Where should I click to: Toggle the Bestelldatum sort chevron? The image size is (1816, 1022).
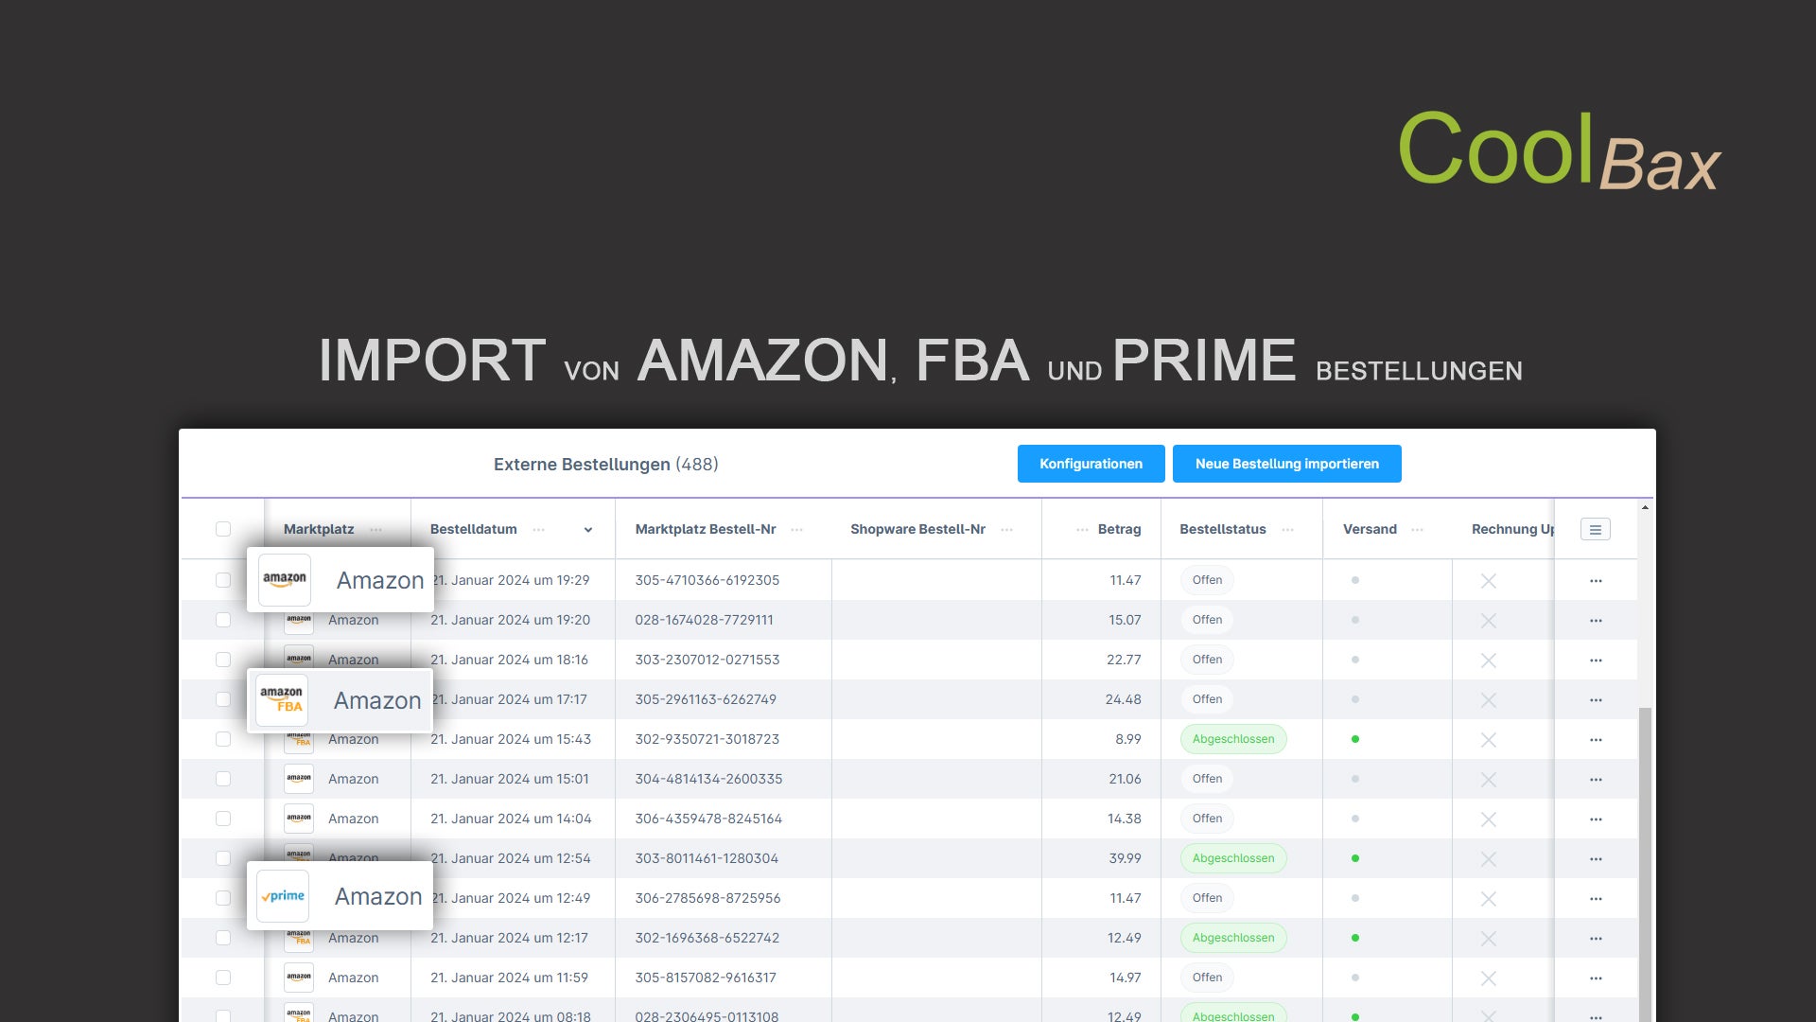point(588,530)
